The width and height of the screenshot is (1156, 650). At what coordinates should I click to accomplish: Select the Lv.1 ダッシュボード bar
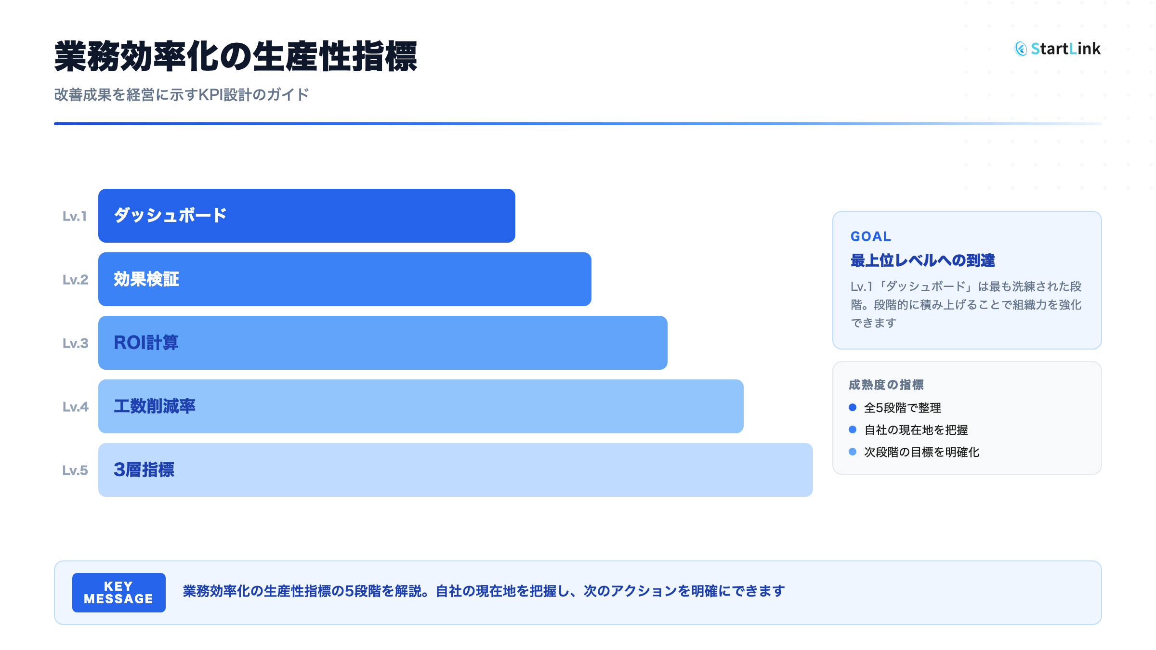coord(306,216)
